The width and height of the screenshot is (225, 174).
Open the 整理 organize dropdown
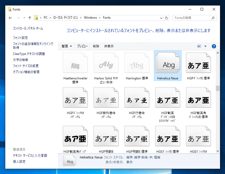[67, 46]
